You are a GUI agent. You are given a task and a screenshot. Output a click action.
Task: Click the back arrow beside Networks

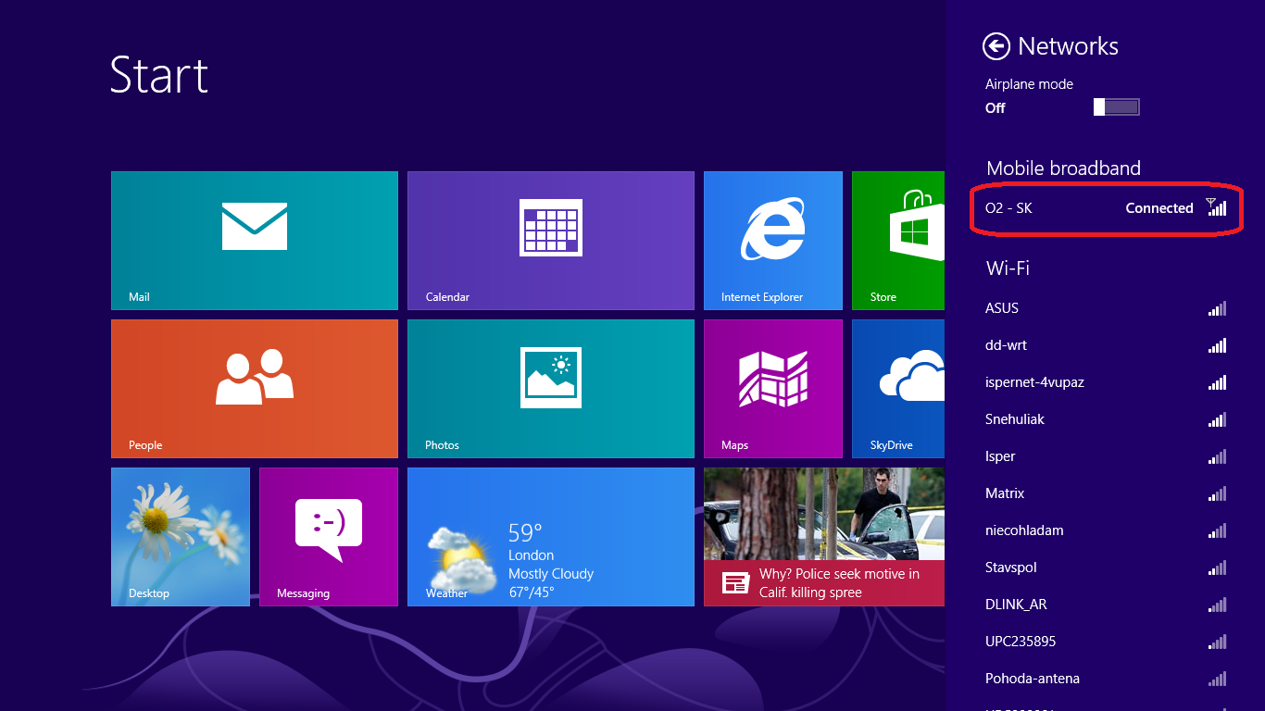(996, 46)
